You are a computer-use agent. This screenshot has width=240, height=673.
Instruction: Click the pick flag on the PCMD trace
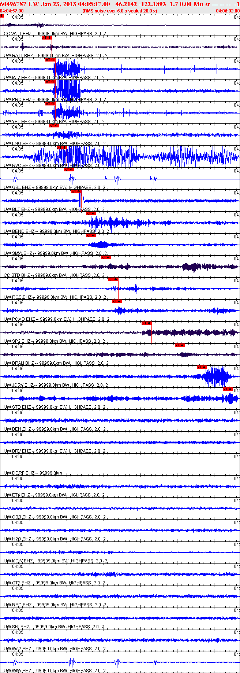[x=117, y=301]
